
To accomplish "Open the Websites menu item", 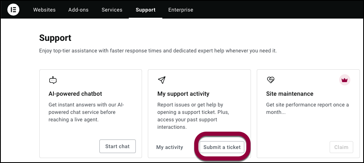I will coord(44,10).
